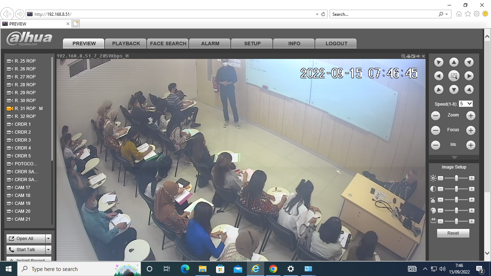The width and height of the screenshot is (491, 276).
Task: Toggle audio with the speaker icon above video
Action: (x=418, y=56)
